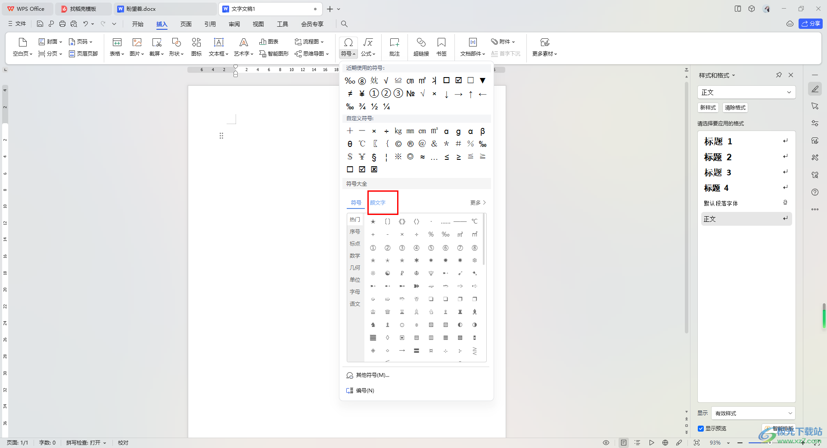Add a bookmark with 书签
827x448 pixels.
pyautogui.click(x=441, y=47)
